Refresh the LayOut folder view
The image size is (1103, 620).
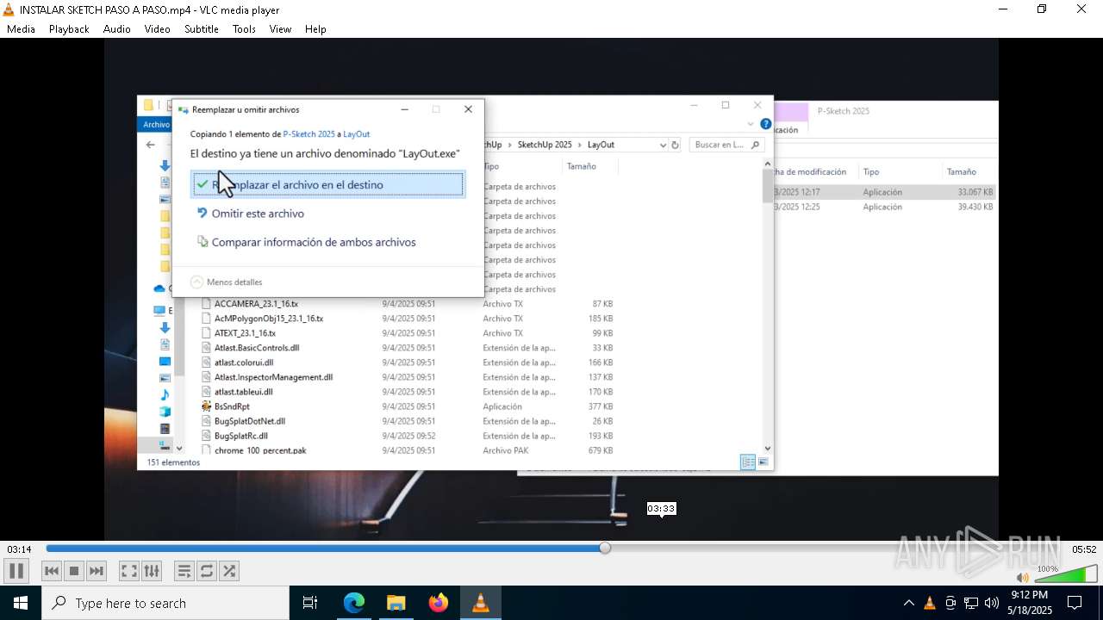676,145
